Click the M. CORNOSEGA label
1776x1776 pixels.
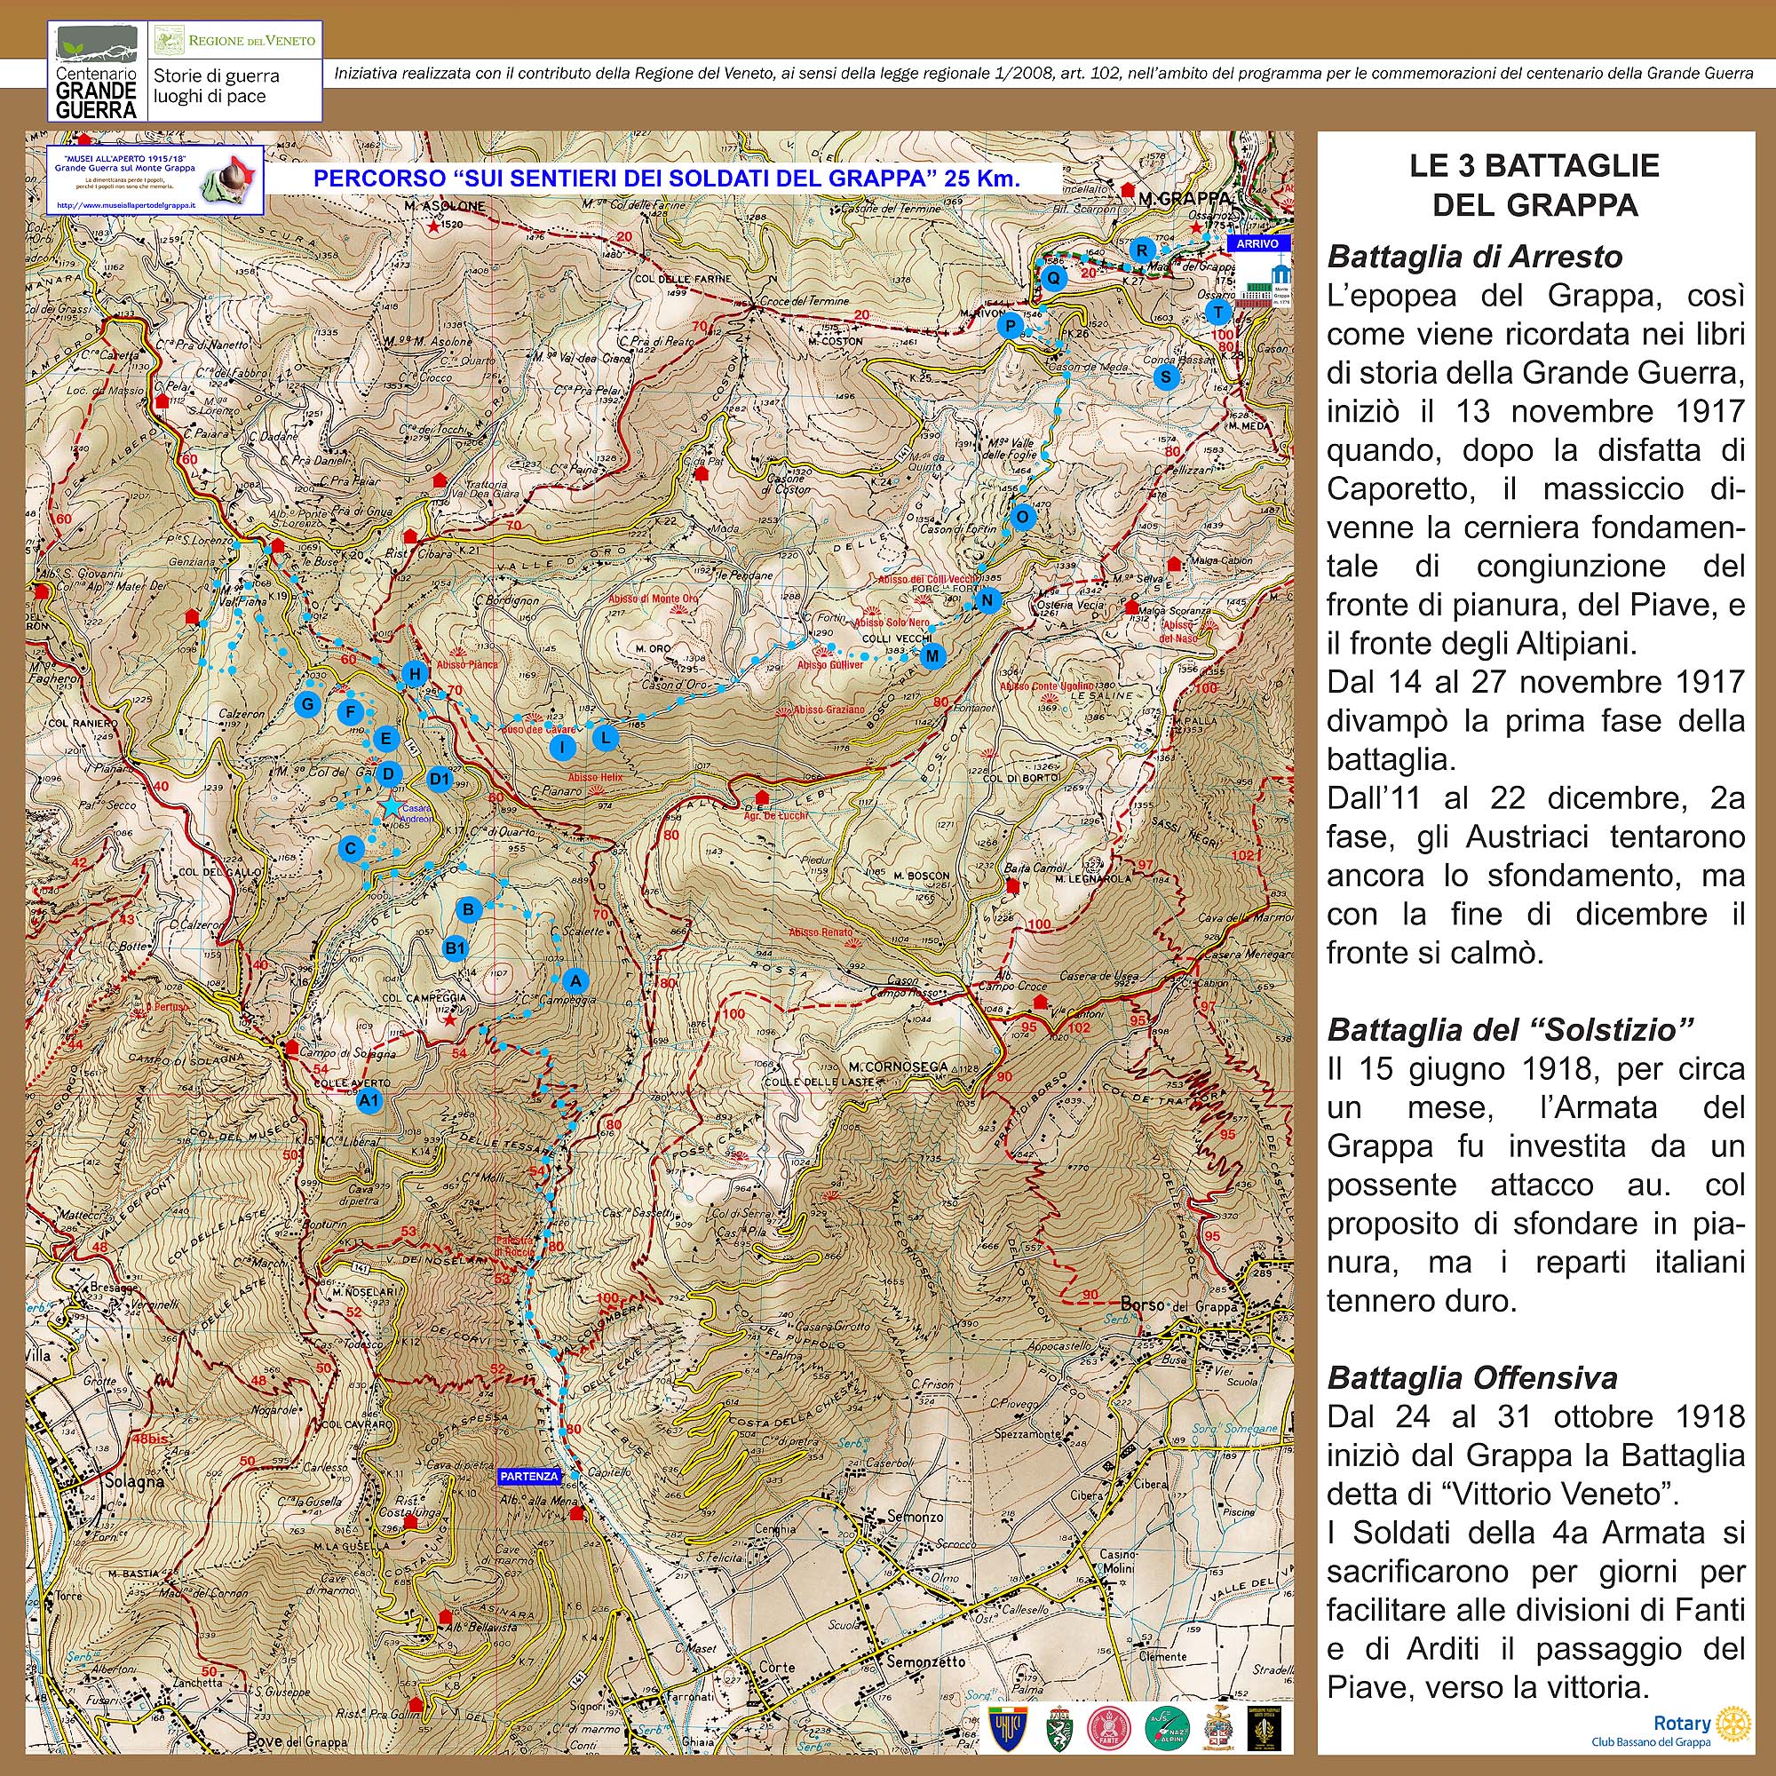pyautogui.click(x=898, y=1067)
